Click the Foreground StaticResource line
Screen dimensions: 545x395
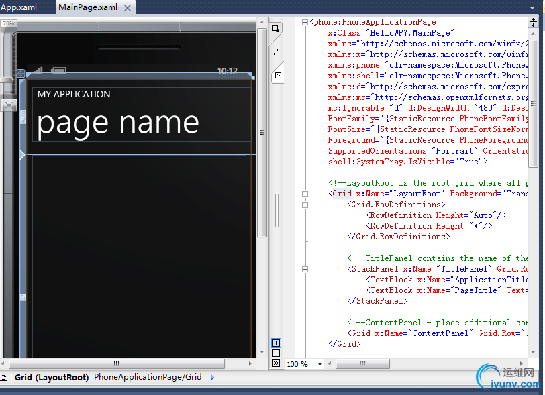[428, 140]
